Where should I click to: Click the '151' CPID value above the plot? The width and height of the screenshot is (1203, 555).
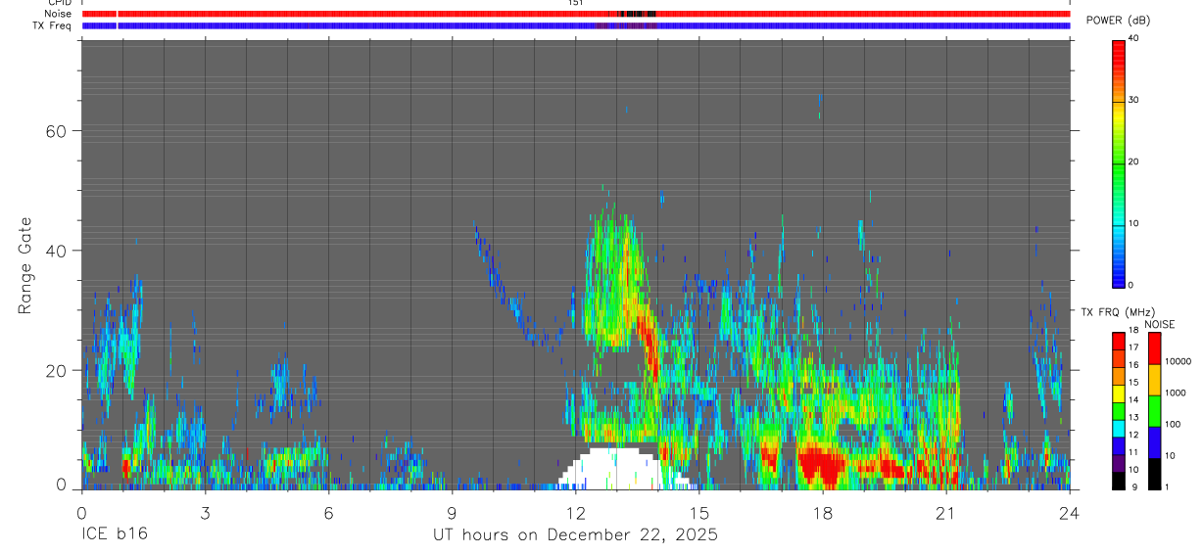575,3
